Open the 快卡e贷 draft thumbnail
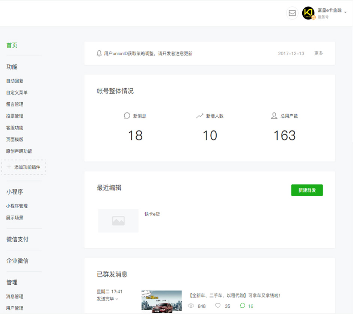Screen dimensions: 353x314 (118, 221)
